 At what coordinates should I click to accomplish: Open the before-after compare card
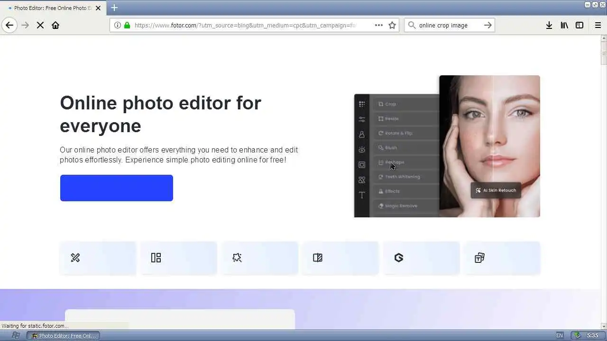(x=340, y=258)
